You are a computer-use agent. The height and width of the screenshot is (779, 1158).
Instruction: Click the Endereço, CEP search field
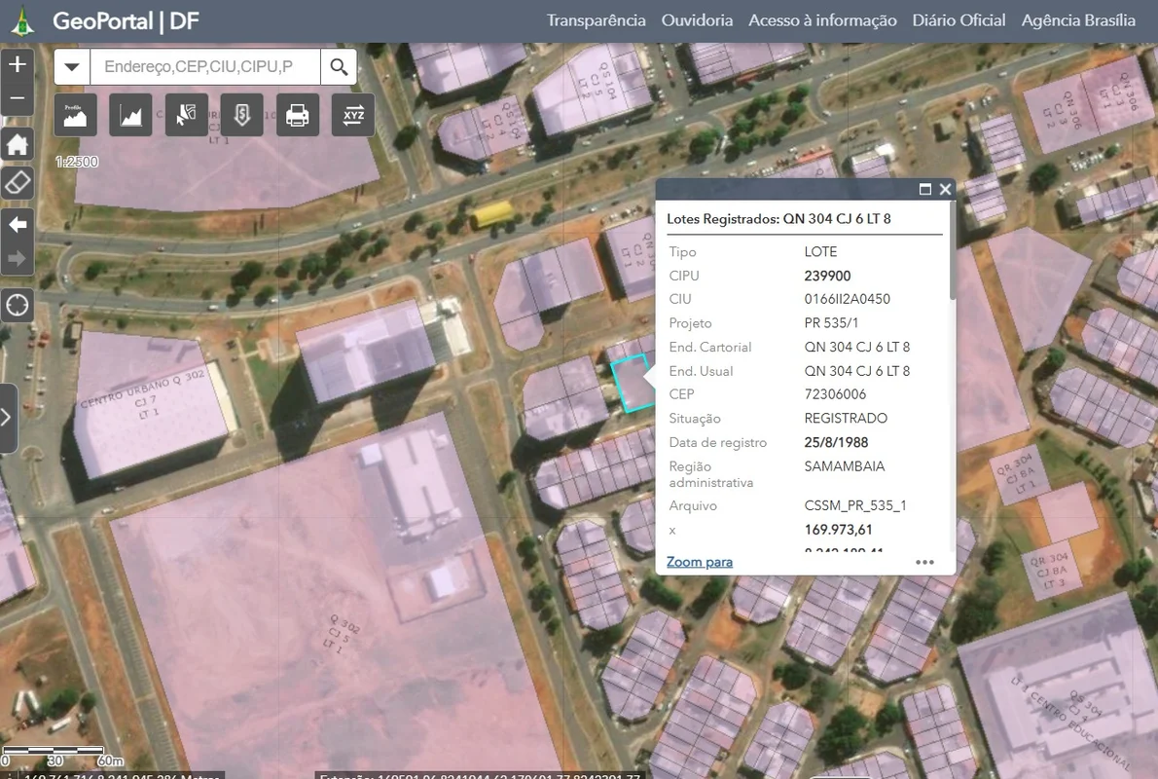(205, 67)
